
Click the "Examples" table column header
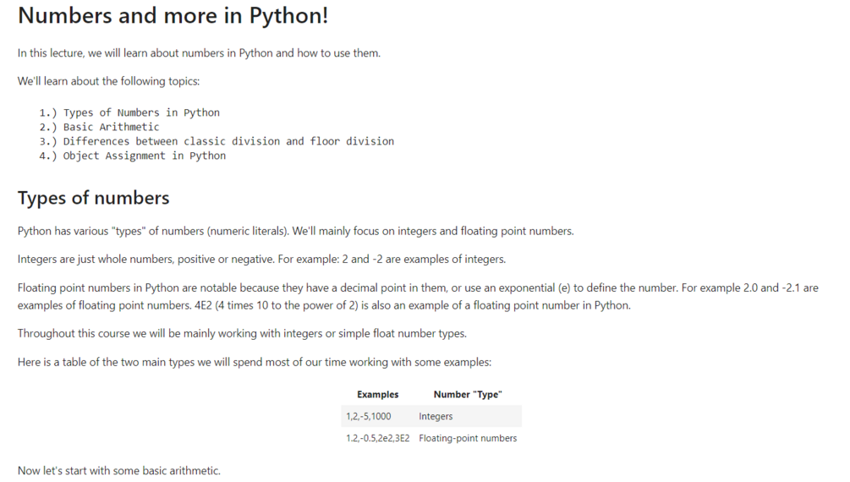(377, 394)
